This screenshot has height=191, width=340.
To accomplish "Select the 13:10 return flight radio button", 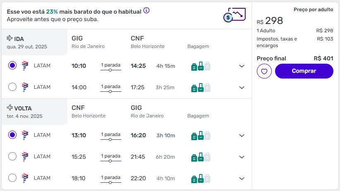I will [12, 135].
